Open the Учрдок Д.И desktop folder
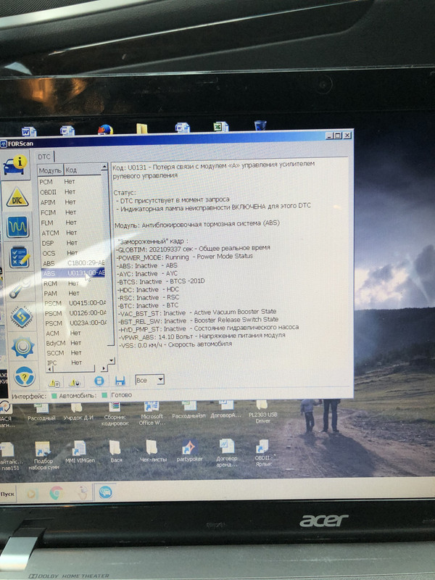Screen dimensions: 435x580 click(x=78, y=412)
